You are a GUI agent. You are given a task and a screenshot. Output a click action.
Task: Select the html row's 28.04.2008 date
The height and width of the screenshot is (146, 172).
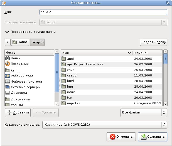coord(143,81)
